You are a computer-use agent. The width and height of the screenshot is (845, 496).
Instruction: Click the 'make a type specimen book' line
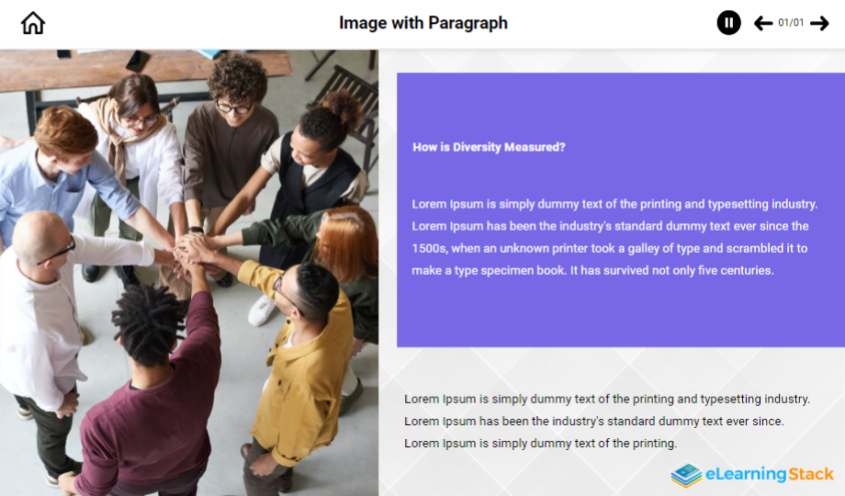tap(592, 271)
